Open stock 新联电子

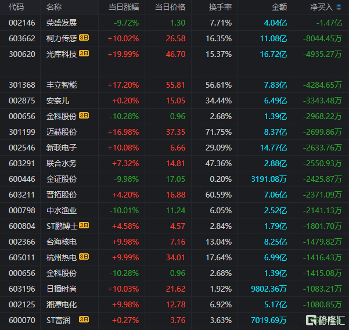pos(62,148)
